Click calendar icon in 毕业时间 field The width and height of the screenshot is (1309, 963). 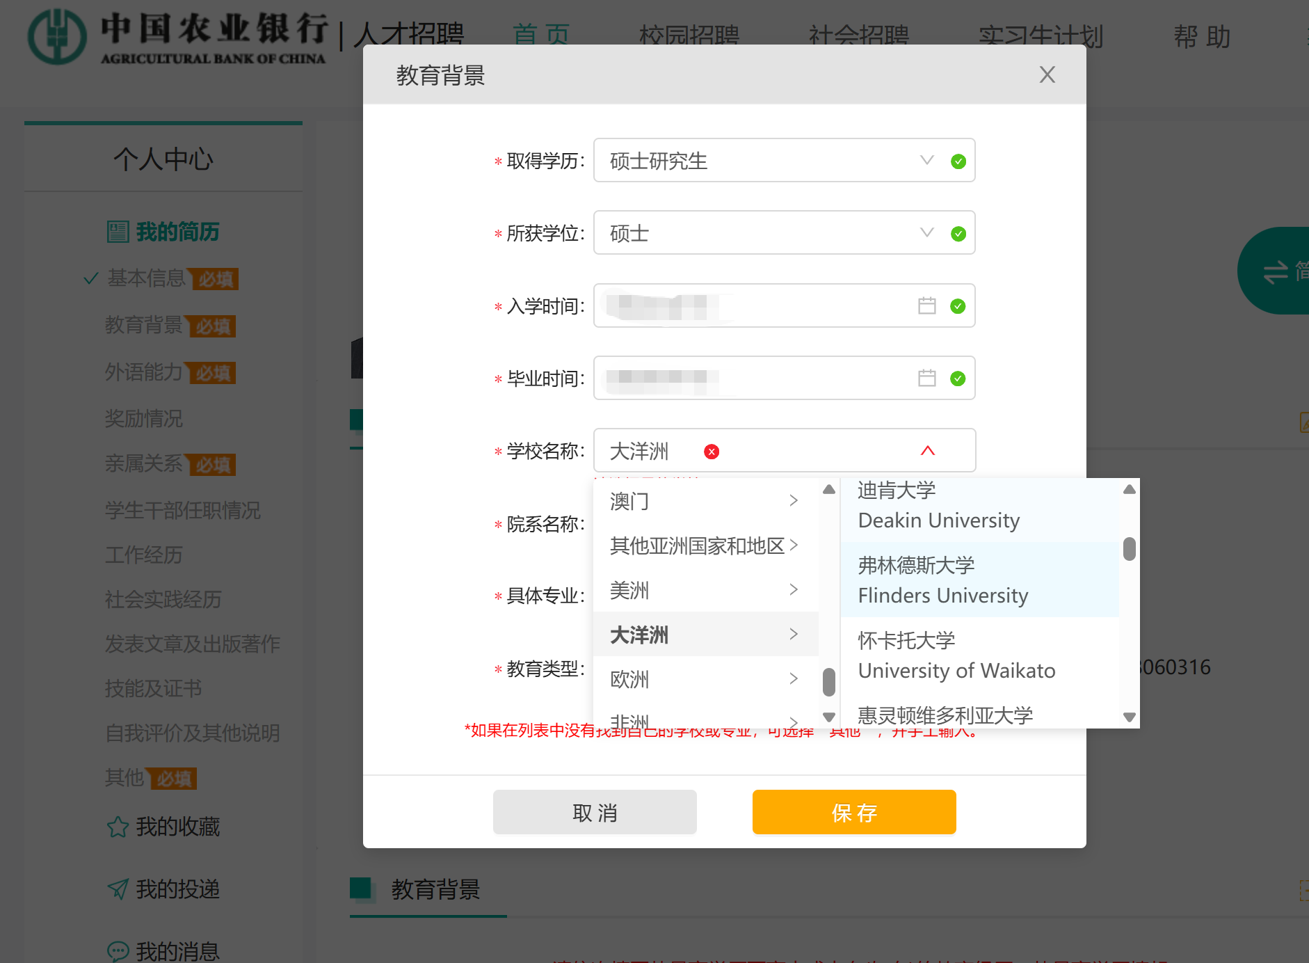[x=926, y=378]
